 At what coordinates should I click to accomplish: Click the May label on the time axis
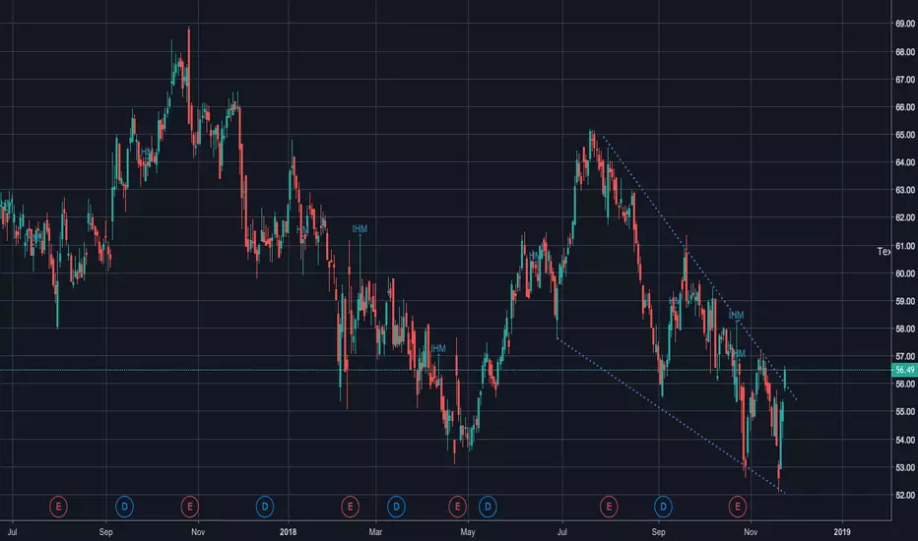[x=468, y=531]
